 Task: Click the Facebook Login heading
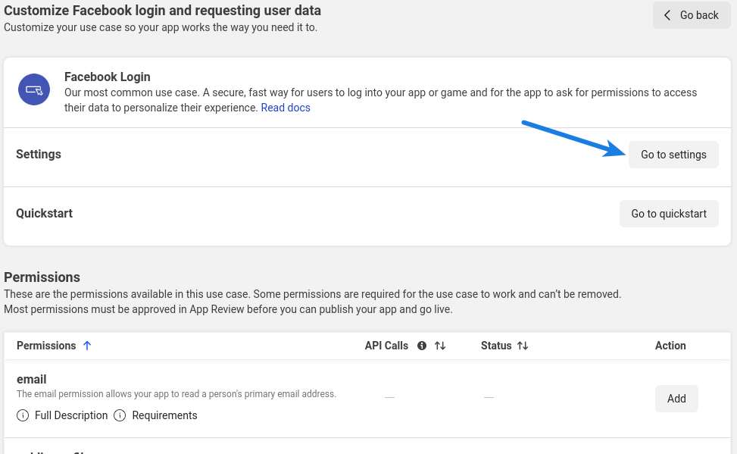click(x=107, y=77)
